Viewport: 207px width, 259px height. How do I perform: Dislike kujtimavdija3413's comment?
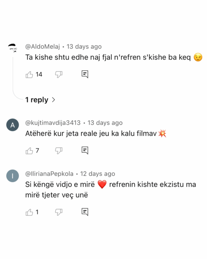click(59, 151)
